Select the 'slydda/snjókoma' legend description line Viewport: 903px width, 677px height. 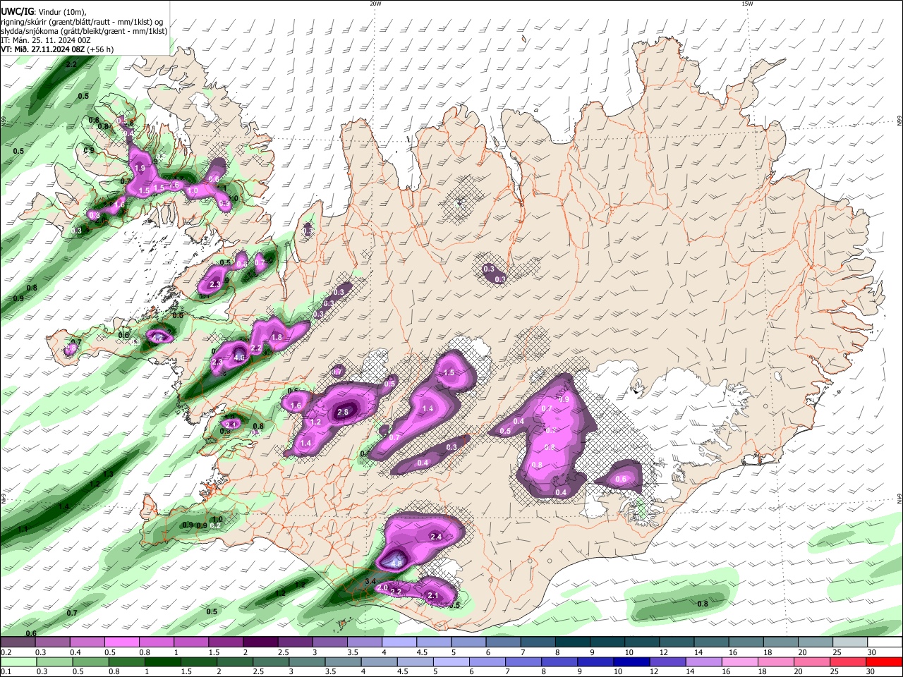pyautogui.click(x=84, y=31)
